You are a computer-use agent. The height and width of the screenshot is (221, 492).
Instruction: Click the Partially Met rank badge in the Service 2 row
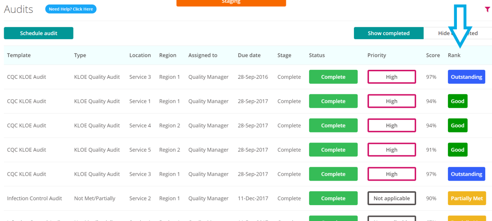click(467, 198)
